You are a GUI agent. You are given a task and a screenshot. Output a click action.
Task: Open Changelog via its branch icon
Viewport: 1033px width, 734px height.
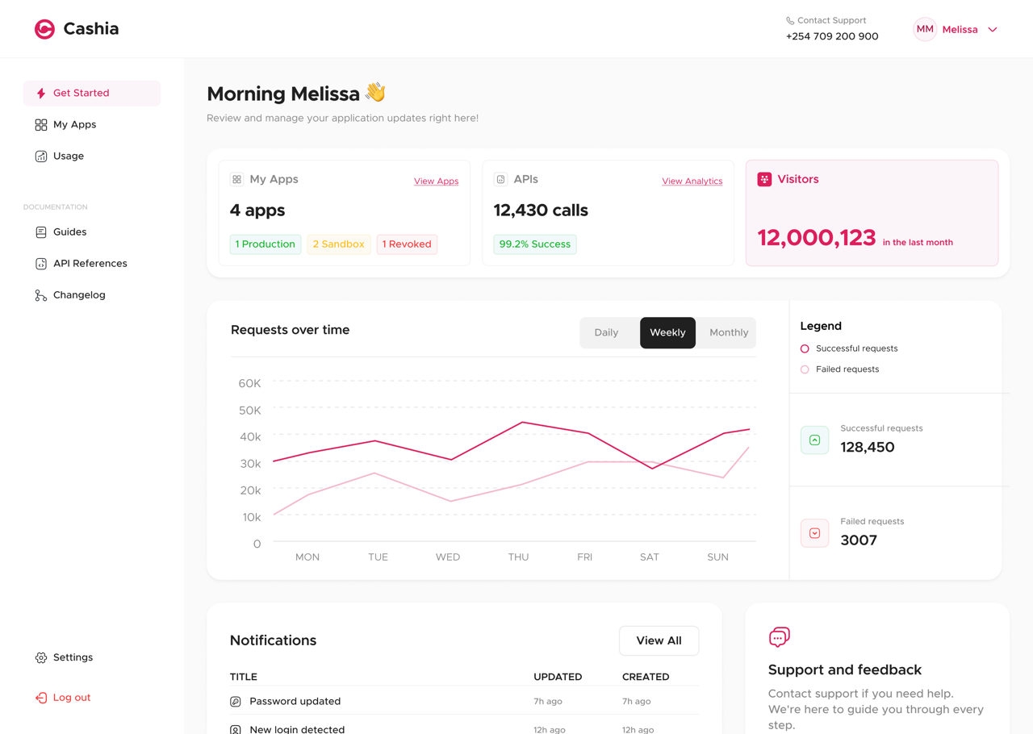pyautogui.click(x=40, y=294)
